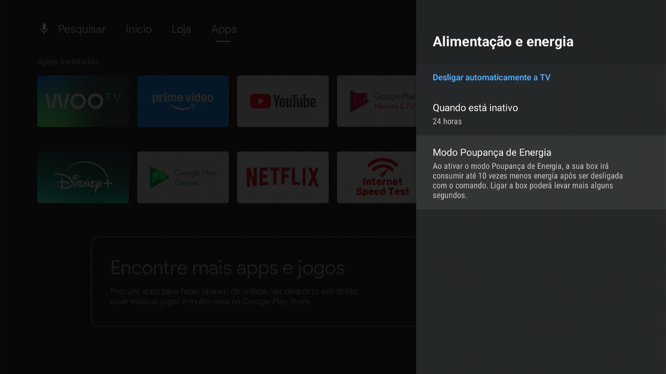Select the Modo Poupança de Energia option

[x=541, y=173]
